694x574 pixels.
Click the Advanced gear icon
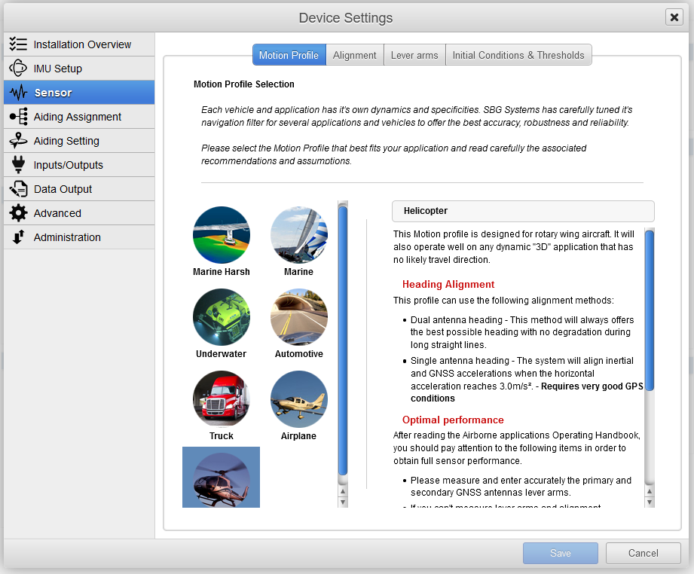[18, 213]
